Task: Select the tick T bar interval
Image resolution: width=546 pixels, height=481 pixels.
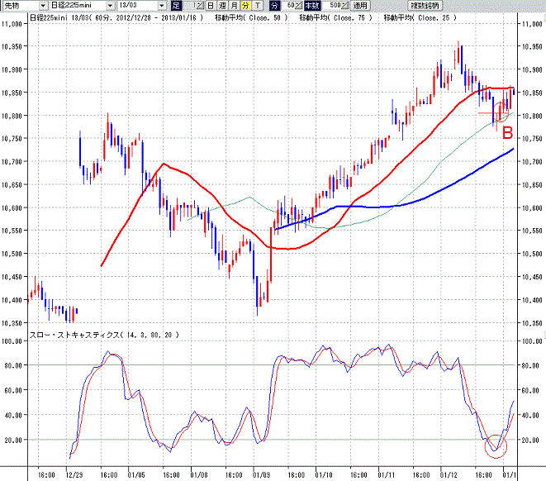Action: [258, 6]
